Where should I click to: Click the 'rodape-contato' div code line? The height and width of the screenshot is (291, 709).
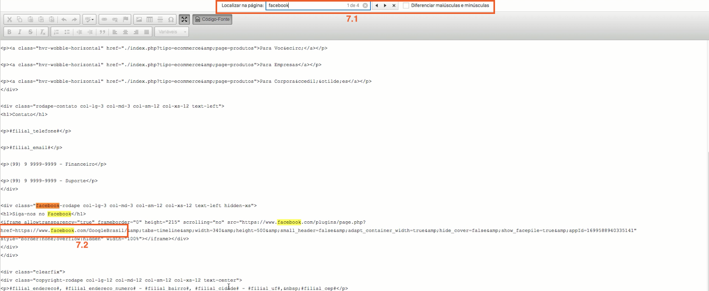pyautogui.click(x=113, y=106)
